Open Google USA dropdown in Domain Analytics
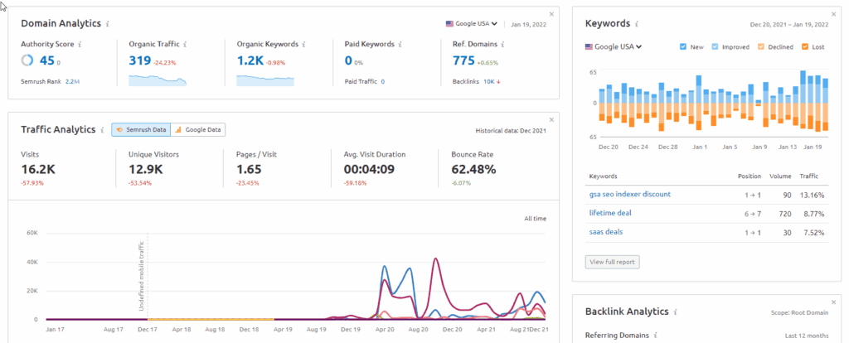Screen dimensions: 849x343 [472, 24]
